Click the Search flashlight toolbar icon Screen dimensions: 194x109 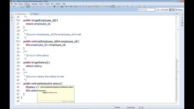pos(102,6)
